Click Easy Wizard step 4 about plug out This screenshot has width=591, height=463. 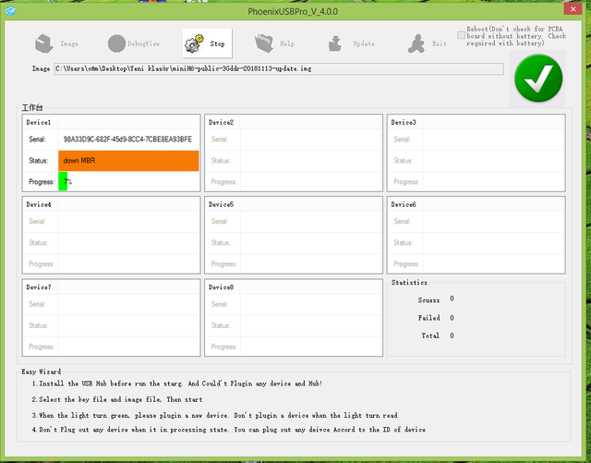(228, 430)
